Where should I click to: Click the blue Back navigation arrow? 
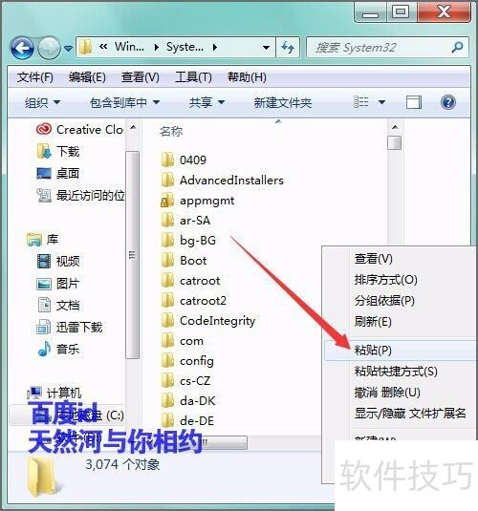(22, 48)
